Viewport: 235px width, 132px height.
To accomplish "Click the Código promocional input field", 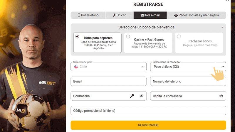I will (x=148, y=111).
